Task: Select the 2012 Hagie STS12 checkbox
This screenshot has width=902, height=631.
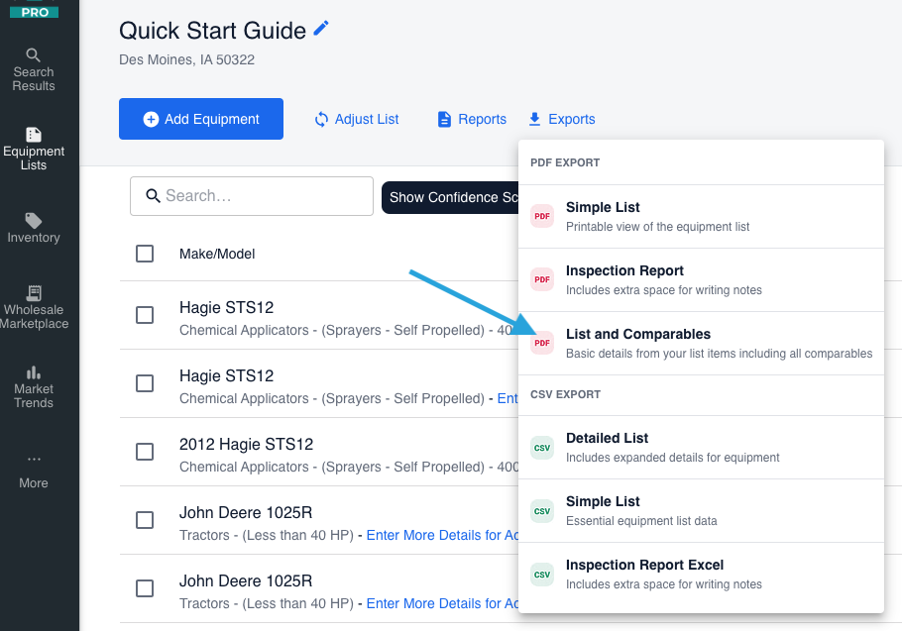Action: (x=145, y=452)
